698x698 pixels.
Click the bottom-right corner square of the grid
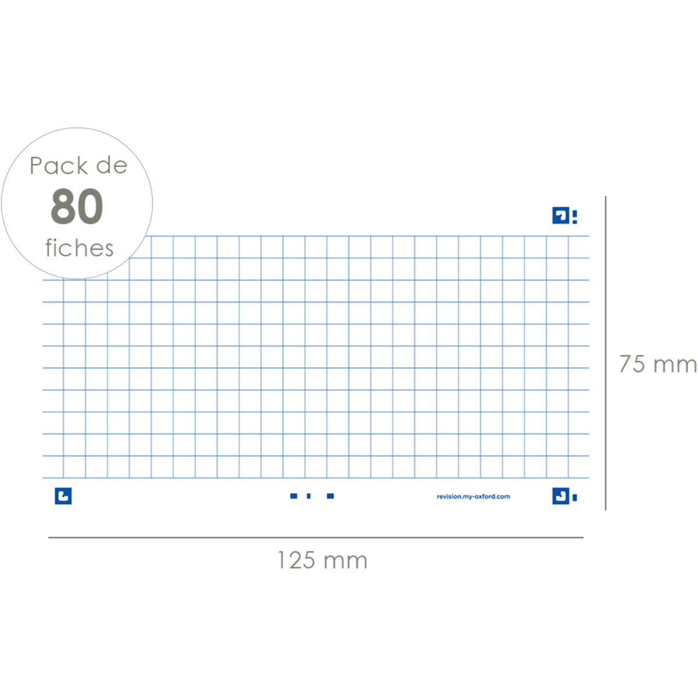coord(579,467)
